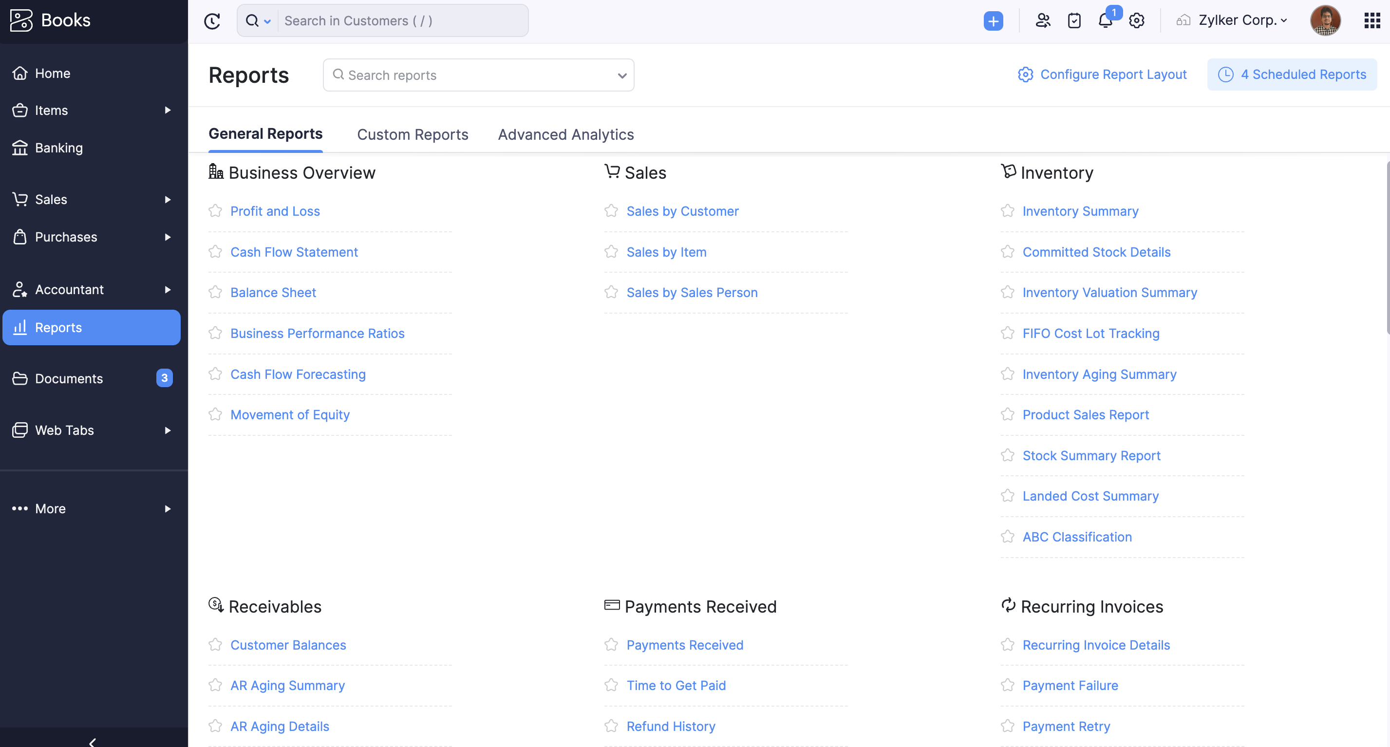This screenshot has height=747, width=1390.
Task: Favorite the Balance Sheet star
Action: point(215,292)
